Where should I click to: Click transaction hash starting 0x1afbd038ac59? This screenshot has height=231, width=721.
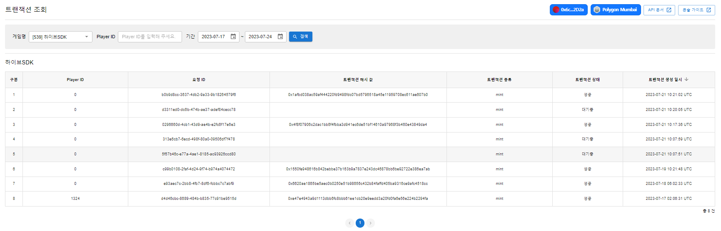pyautogui.click(x=358, y=95)
